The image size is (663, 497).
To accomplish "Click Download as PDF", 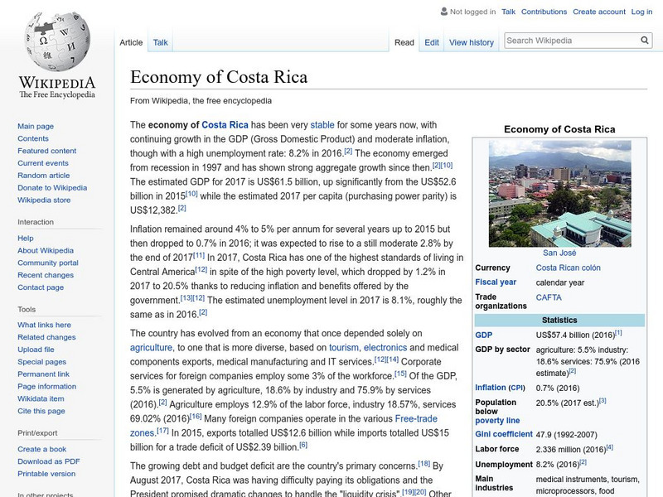I will pos(49,461).
